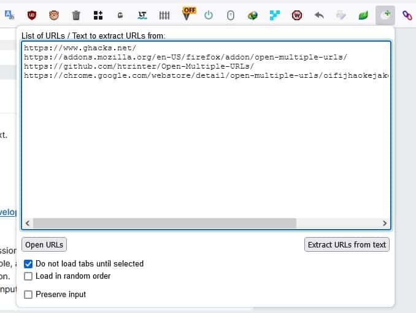Image resolution: width=416 pixels, height=313 pixels.
Task: Click the 'List of URLs / Text to extract' label
Action: 93,36
